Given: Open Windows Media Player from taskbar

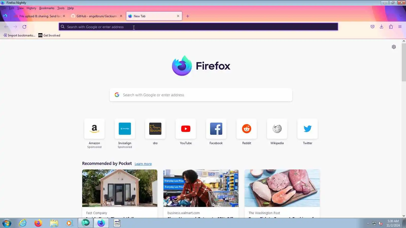Looking at the screenshot, I should (69, 223).
